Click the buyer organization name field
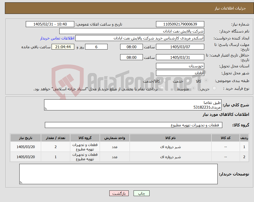This screenshot has width=254, height=202. (132, 31)
